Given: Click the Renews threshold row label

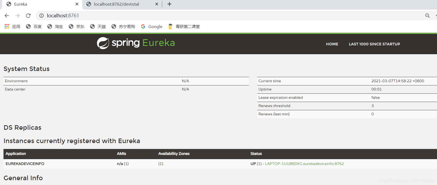Looking at the screenshot, I should point(274,106).
